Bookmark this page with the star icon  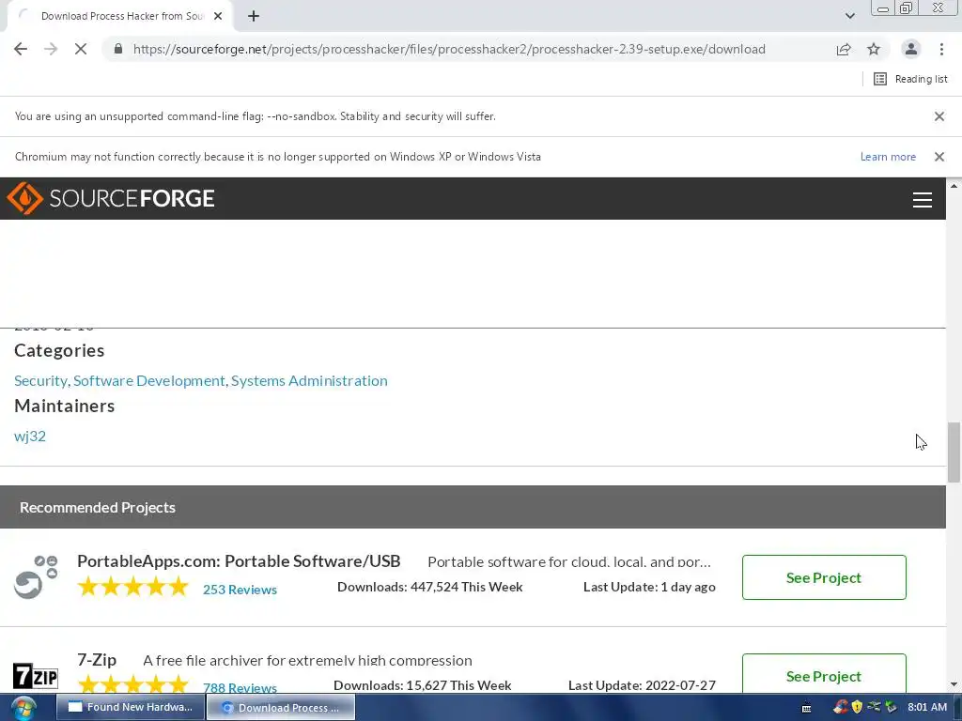click(x=874, y=49)
